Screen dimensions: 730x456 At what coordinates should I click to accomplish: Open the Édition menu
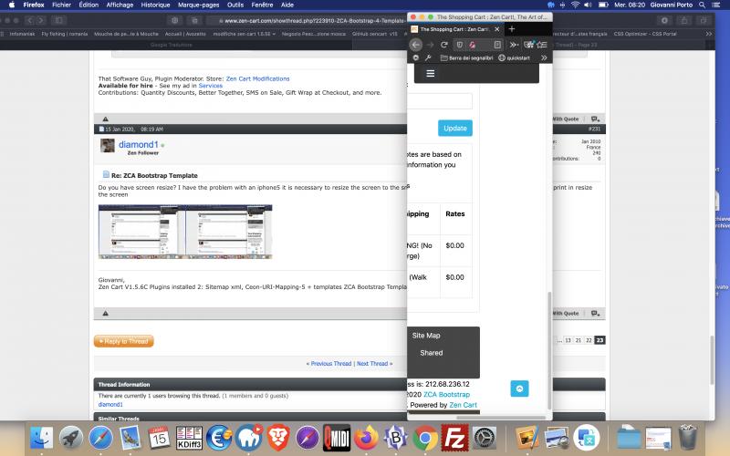[89, 5]
